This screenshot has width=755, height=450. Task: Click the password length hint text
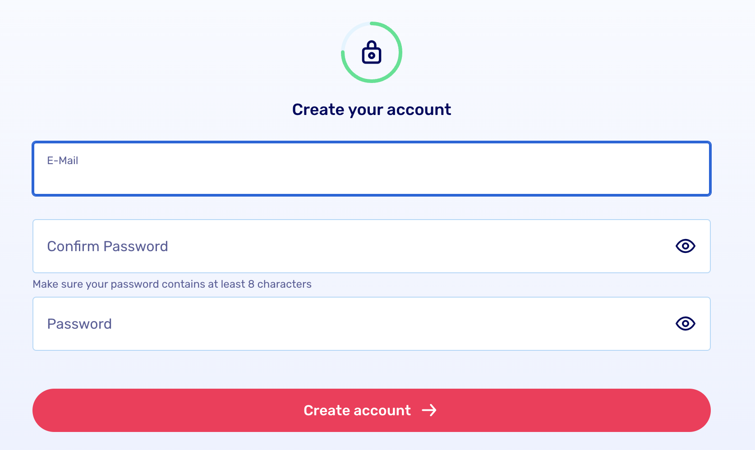click(x=172, y=284)
